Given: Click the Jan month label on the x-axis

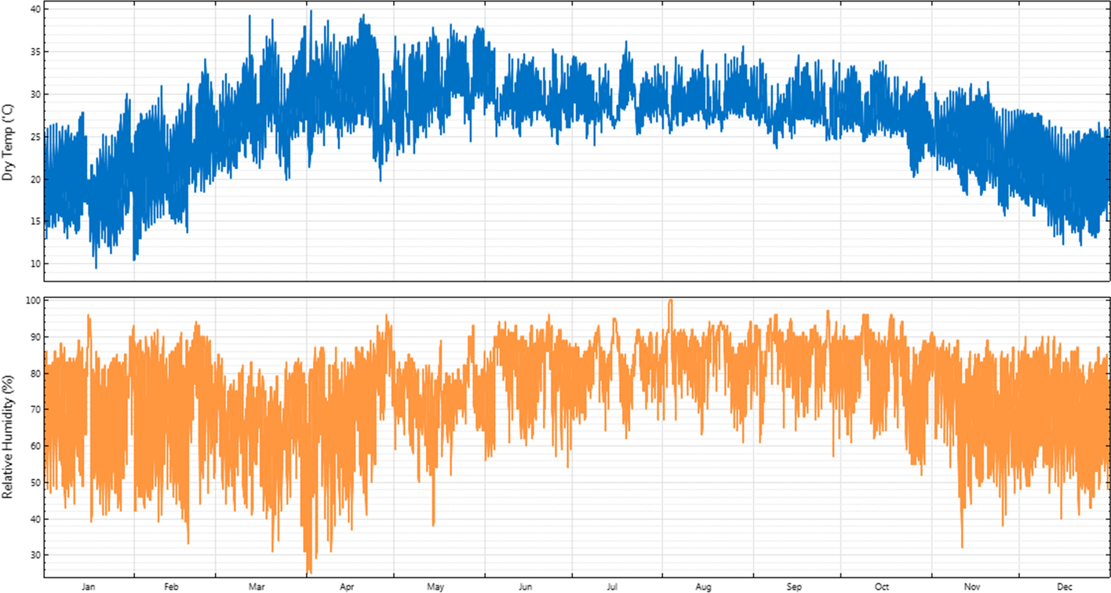Looking at the screenshot, I should tap(89, 587).
